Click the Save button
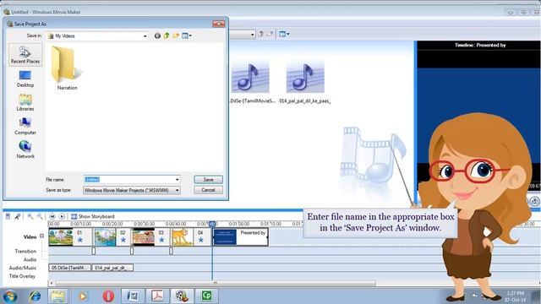Viewport: 541px width, 304px height. click(208, 180)
